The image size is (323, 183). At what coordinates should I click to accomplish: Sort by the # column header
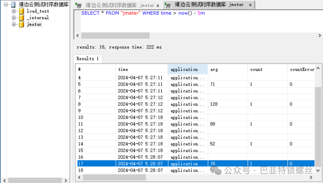click(95, 69)
